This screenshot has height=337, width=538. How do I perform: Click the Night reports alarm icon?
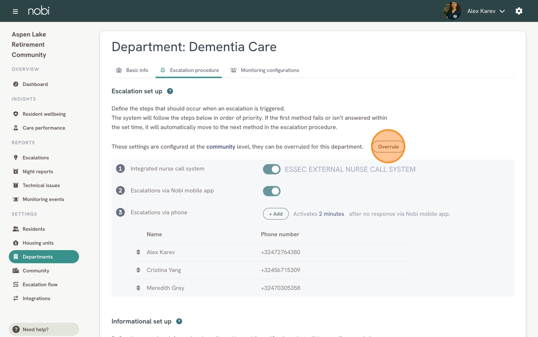(15, 172)
